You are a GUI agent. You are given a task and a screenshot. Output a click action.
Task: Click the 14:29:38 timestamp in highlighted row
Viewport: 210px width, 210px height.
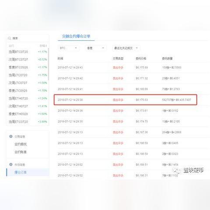70,100
